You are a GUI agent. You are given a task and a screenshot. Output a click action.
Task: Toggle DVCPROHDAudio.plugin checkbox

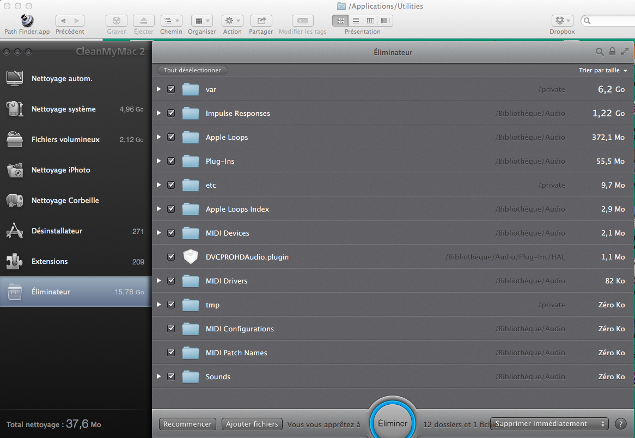171,257
